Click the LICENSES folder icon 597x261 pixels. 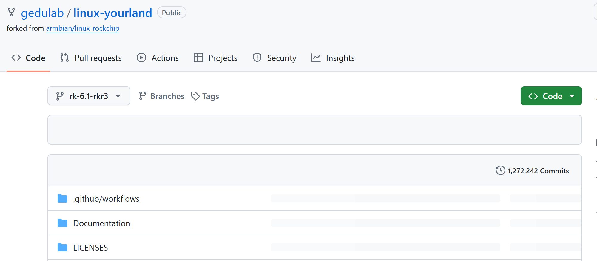(62, 247)
